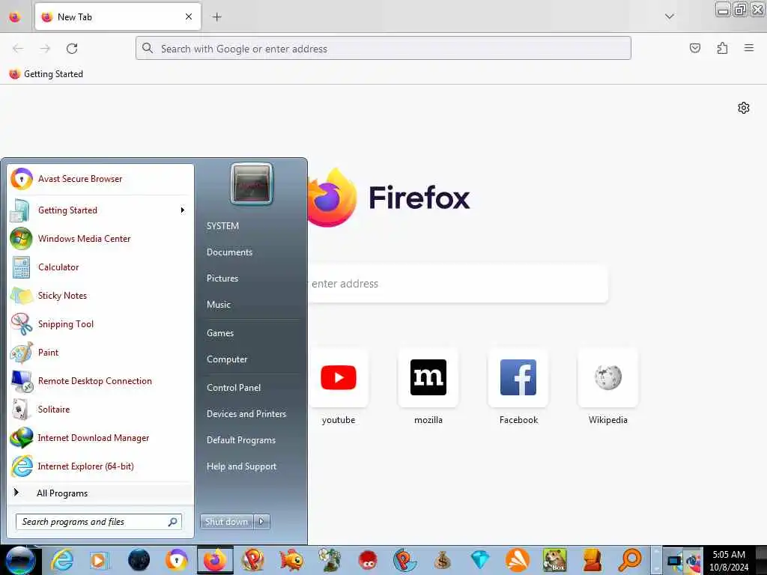Click the Save to Pocket icon
The height and width of the screenshot is (575, 767).
(694, 48)
